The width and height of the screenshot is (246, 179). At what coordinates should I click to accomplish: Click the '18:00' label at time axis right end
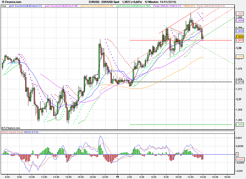click(228, 177)
